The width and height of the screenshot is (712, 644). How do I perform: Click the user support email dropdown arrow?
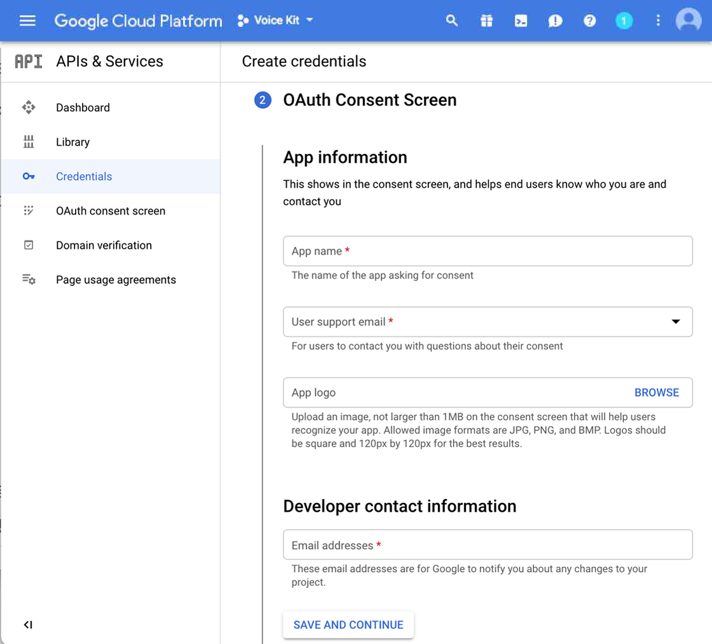[x=676, y=322]
